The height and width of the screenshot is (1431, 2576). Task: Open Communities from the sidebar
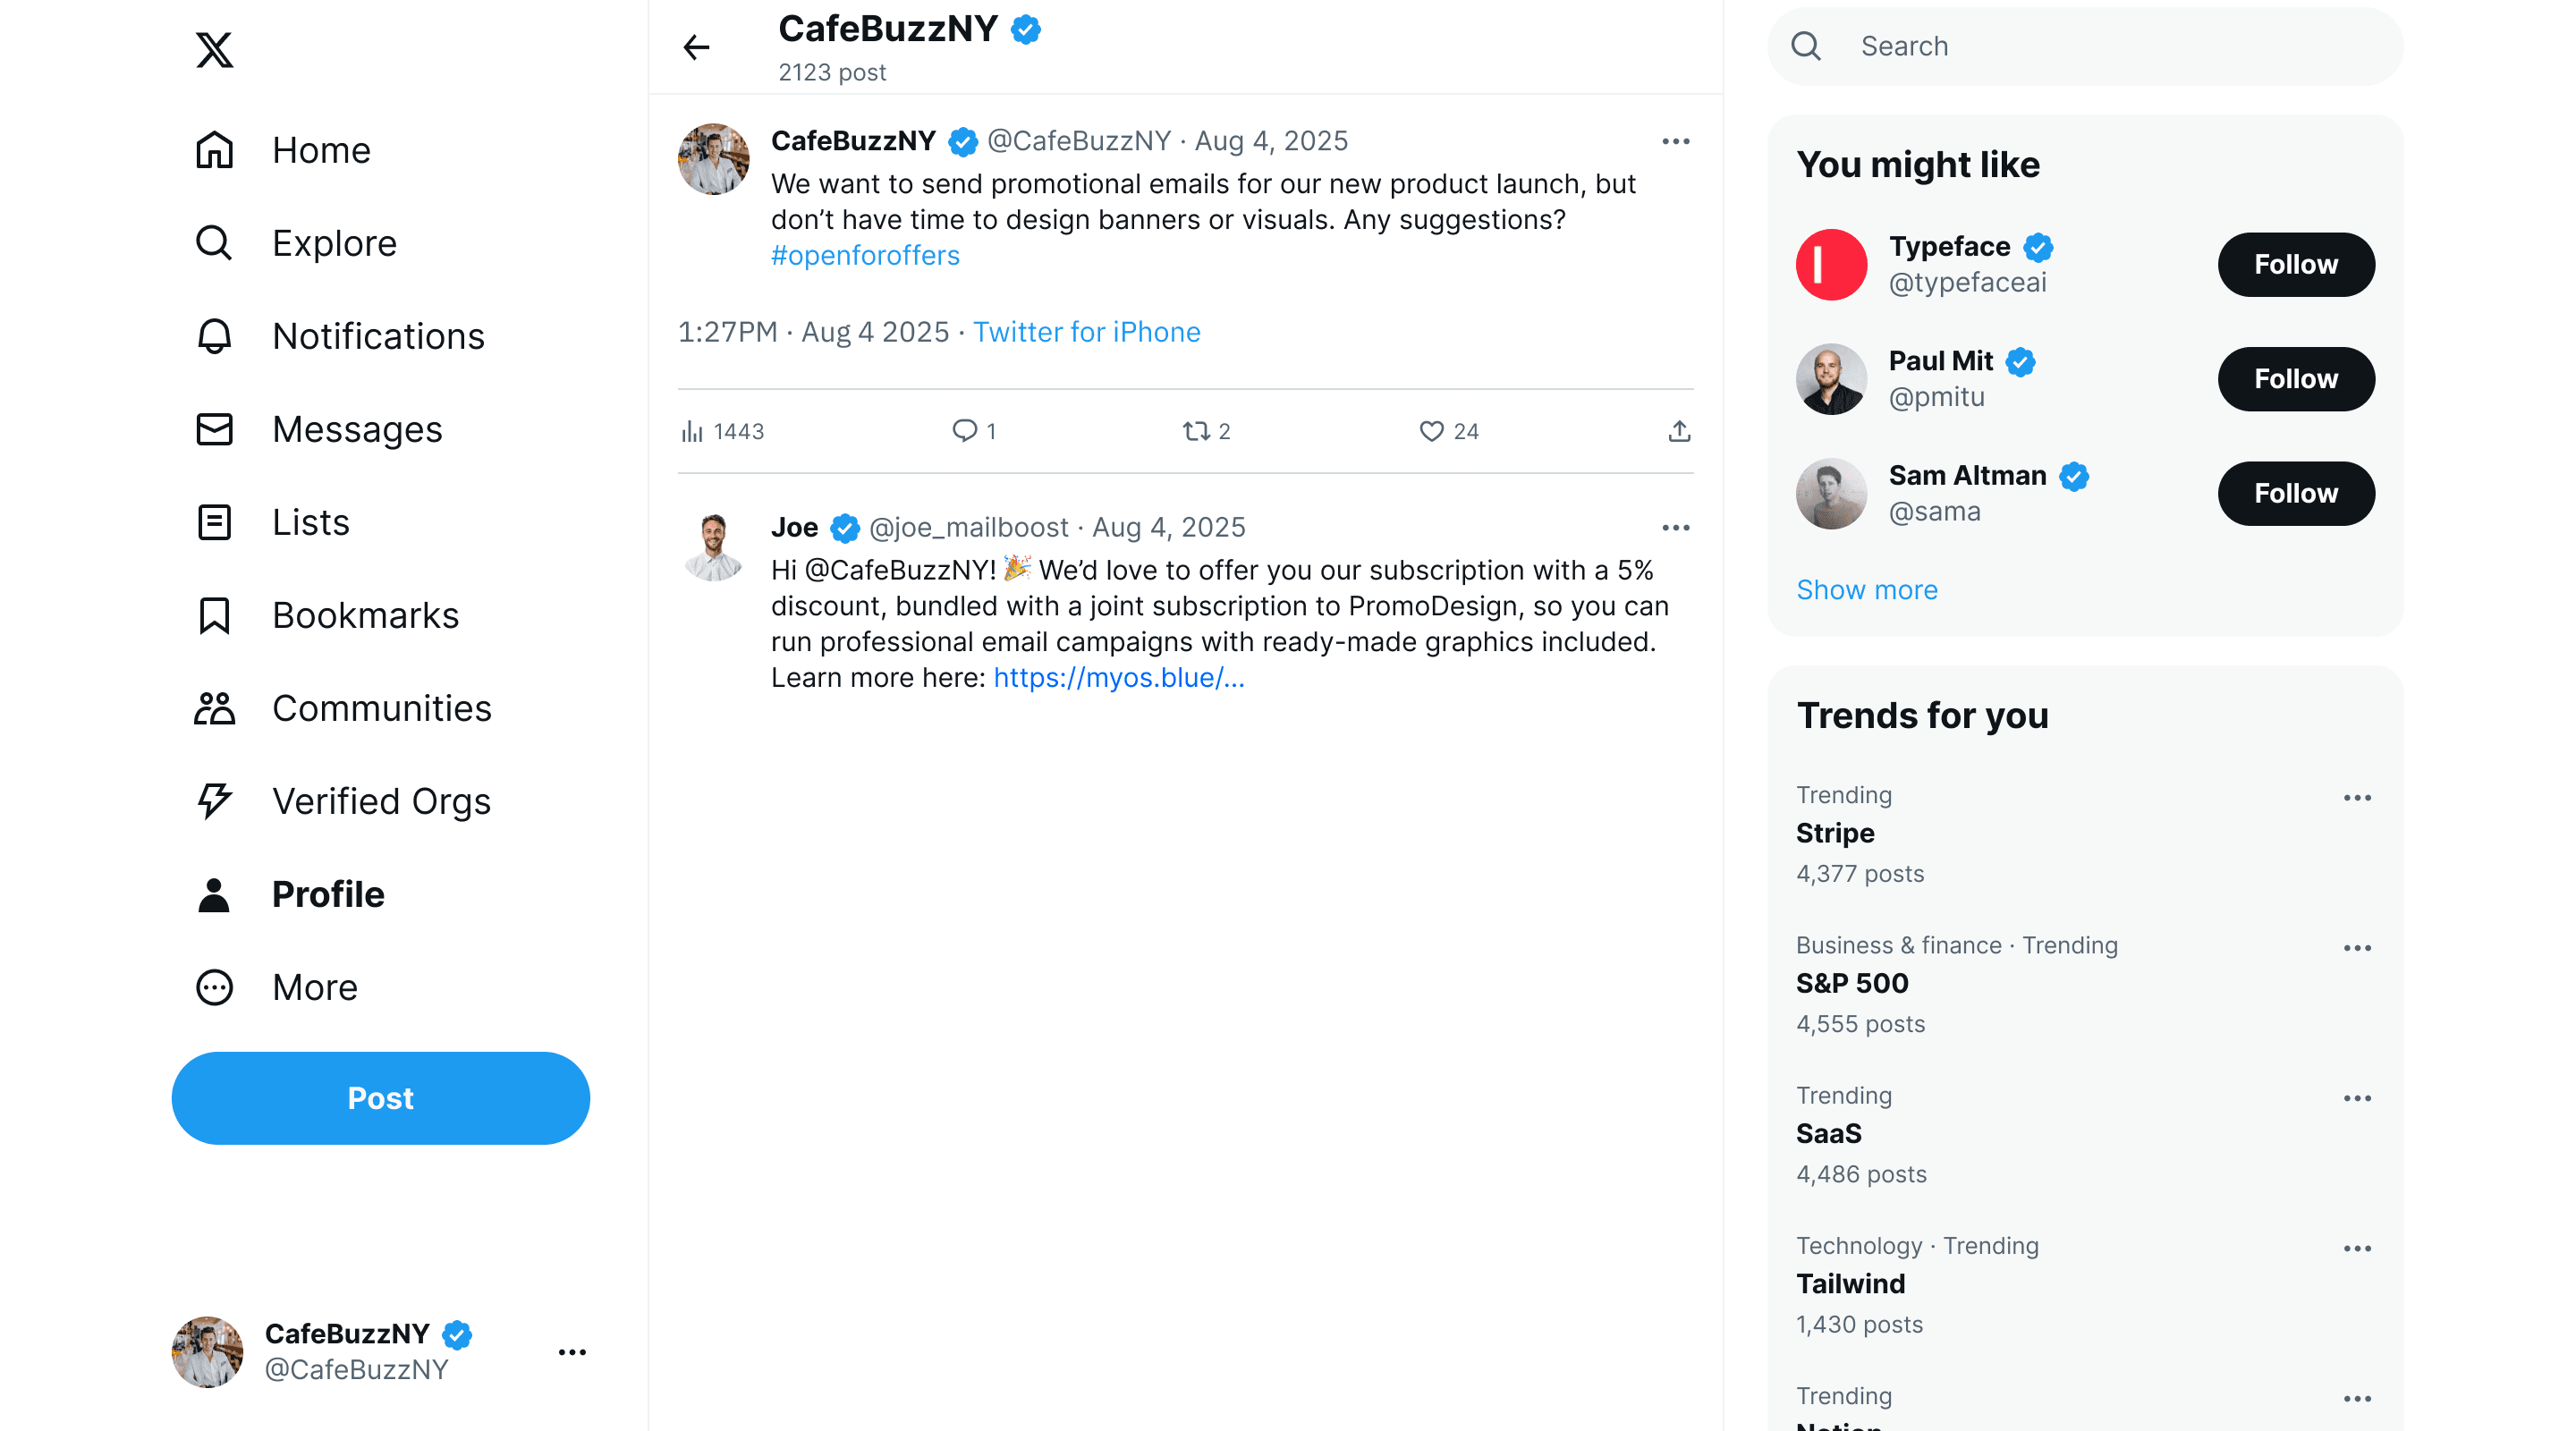click(381, 708)
